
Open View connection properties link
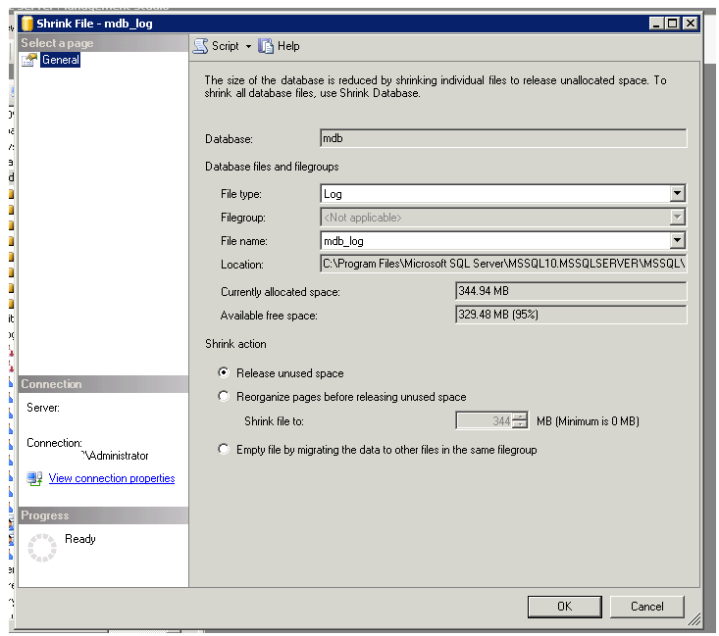tap(112, 478)
